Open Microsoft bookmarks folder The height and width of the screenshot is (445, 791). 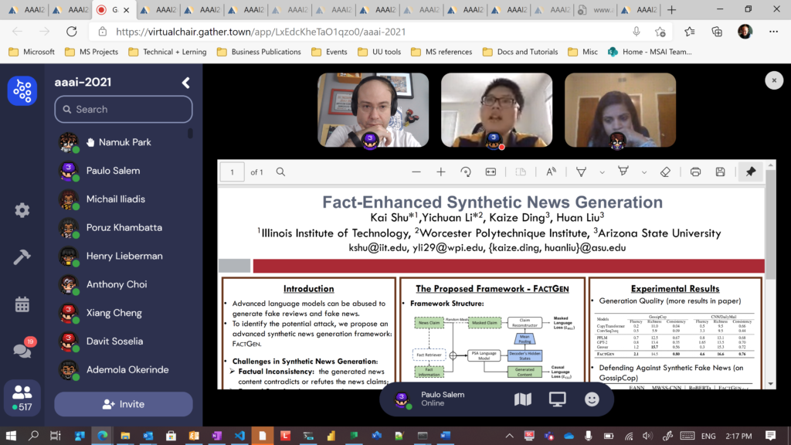tap(32, 52)
